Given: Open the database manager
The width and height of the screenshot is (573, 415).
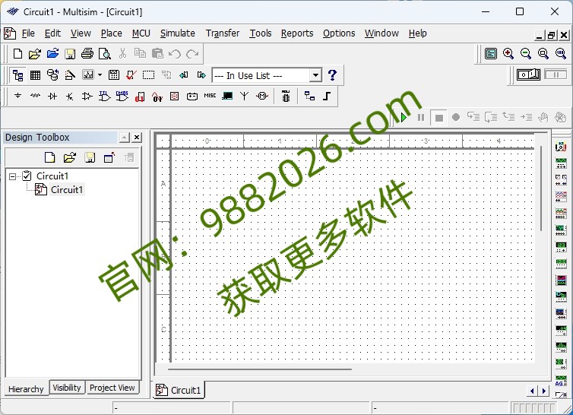Looking at the screenshot, I should click(52, 75).
